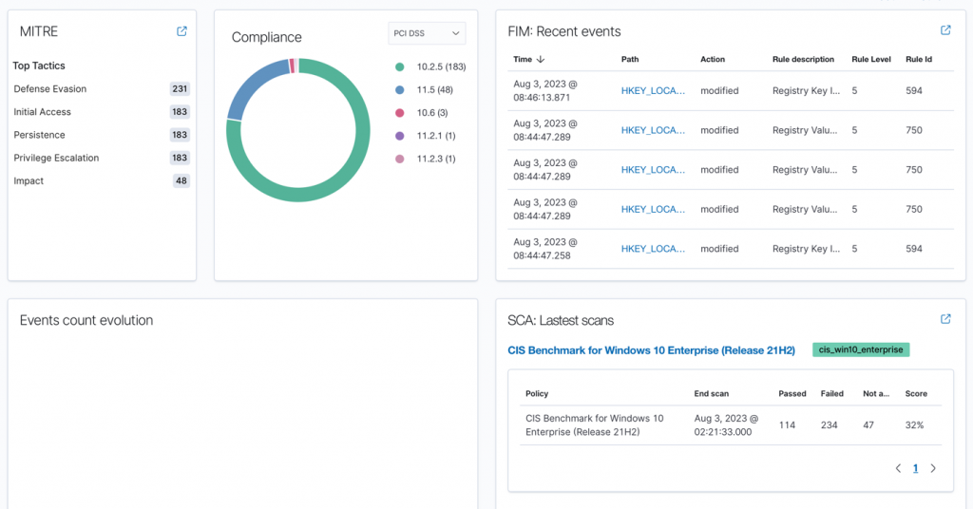Click the Rule Level column header
This screenshot has height=509, width=973.
pos(870,59)
